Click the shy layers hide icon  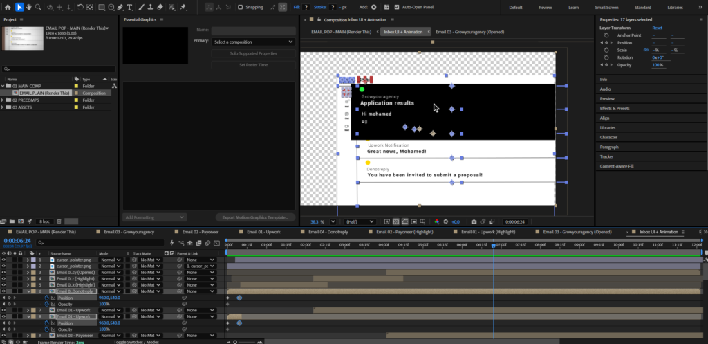point(189,243)
